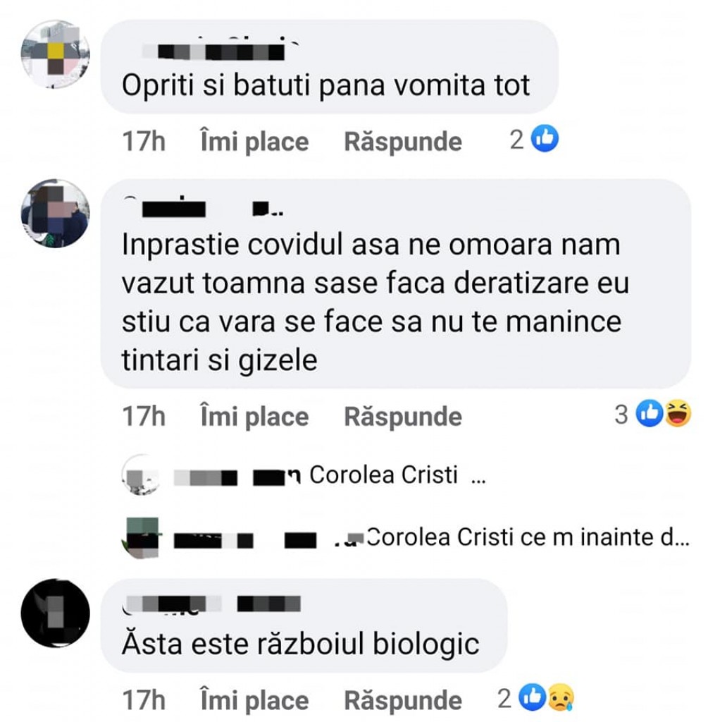Click small avatar of reply 'ce m inainte d...'
Viewport: 708px width, 722px height.
(141, 537)
